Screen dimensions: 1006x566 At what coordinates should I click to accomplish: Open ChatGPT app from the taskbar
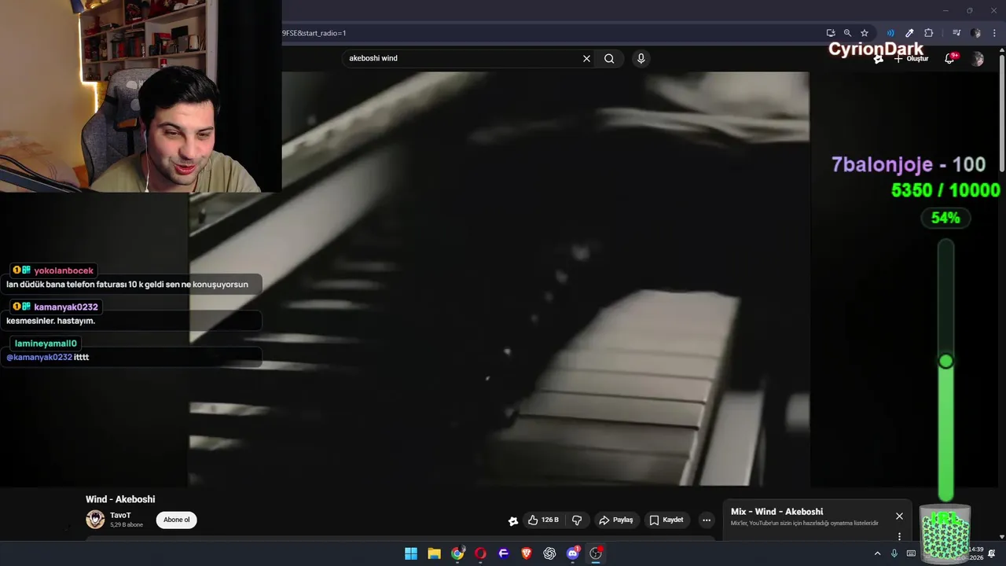point(549,553)
